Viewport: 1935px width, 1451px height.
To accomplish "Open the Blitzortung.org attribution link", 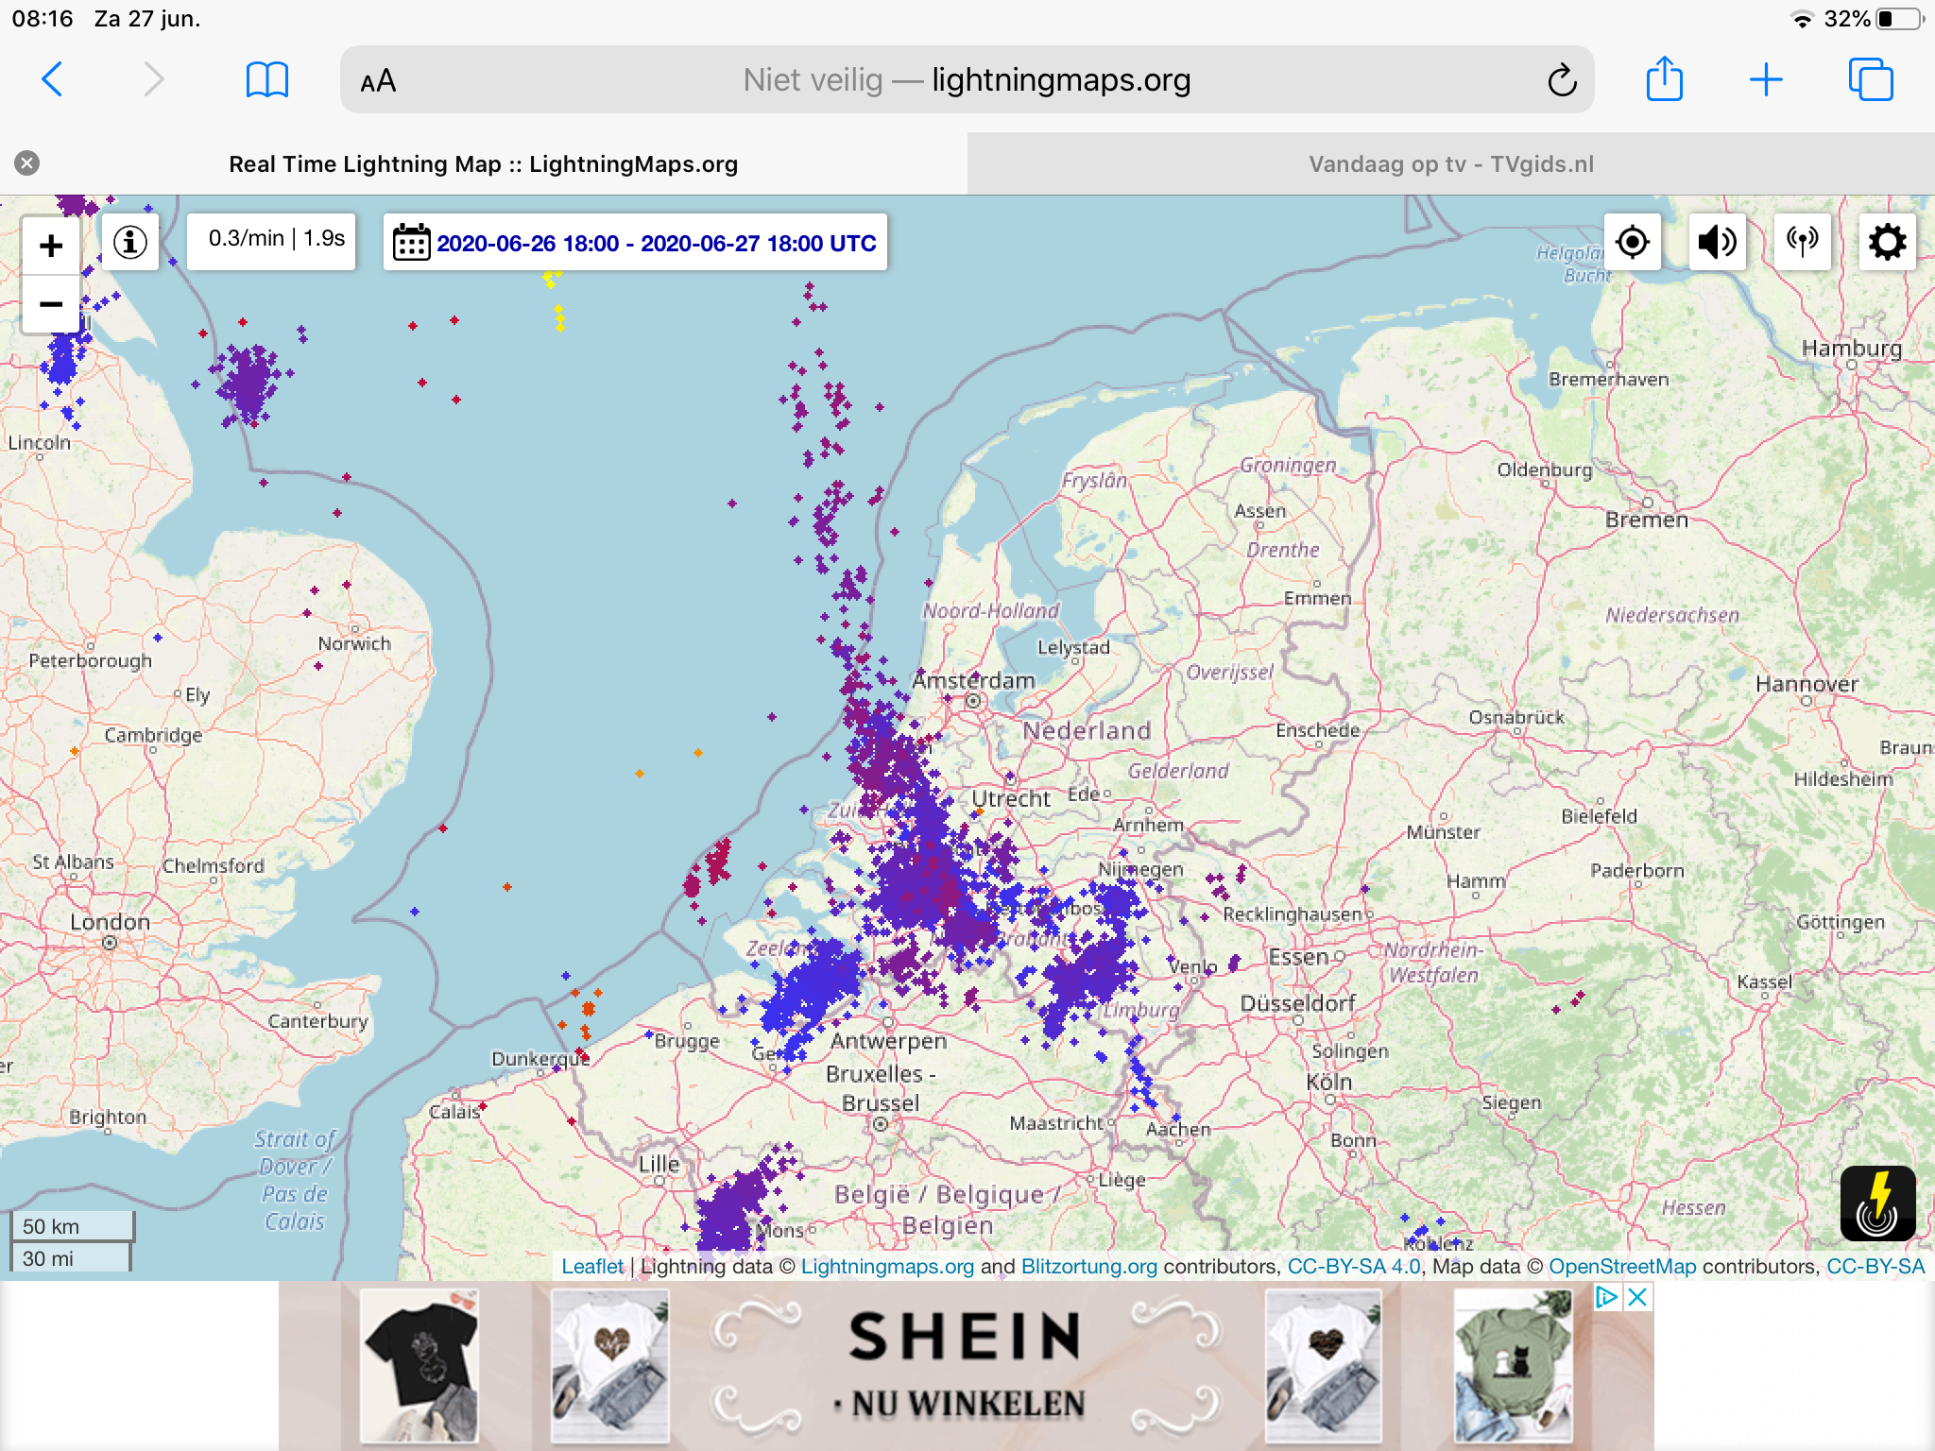I will click(x=1089, y=1267).
